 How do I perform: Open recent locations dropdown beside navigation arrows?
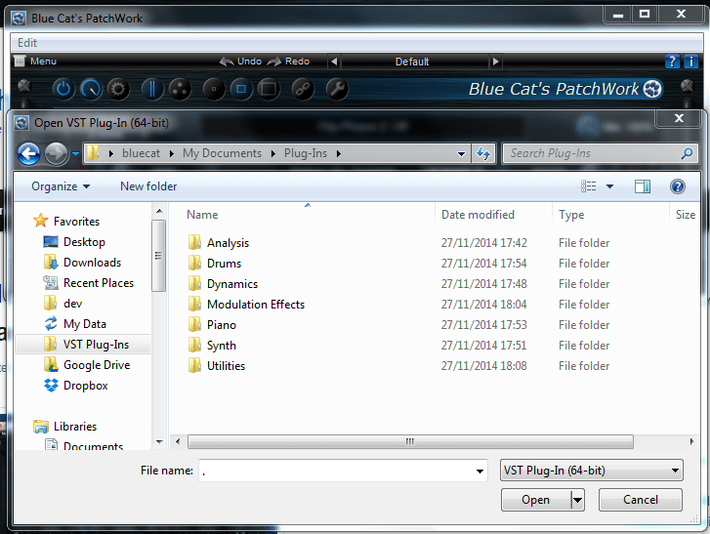click(75, 154)
